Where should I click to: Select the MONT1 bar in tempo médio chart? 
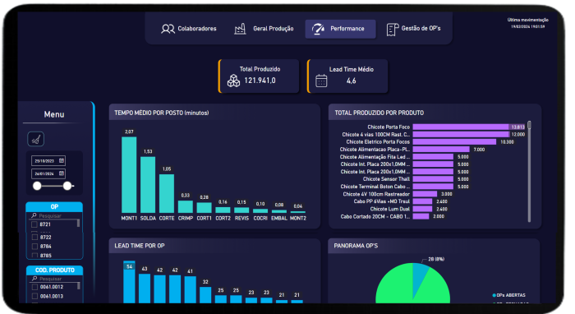pos(129,175)
